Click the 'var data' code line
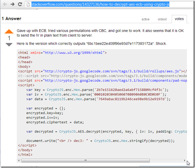 (x=98, y=99)
